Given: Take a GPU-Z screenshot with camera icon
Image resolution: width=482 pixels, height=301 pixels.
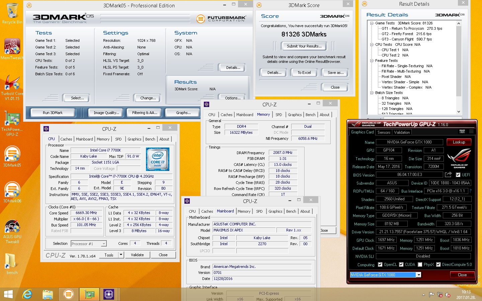Looking at the screenshot, I should pos(462,132).
